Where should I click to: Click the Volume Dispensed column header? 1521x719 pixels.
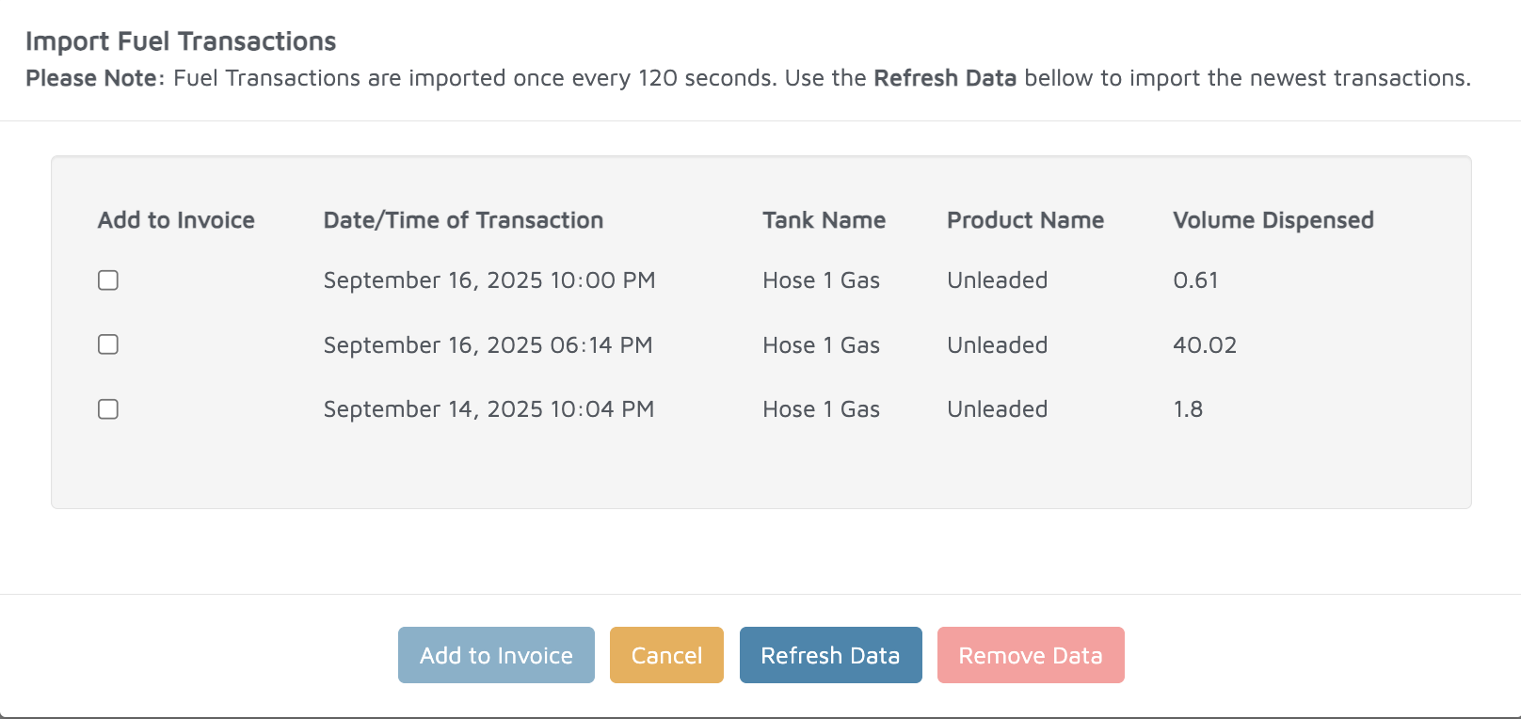[1273, 220]
